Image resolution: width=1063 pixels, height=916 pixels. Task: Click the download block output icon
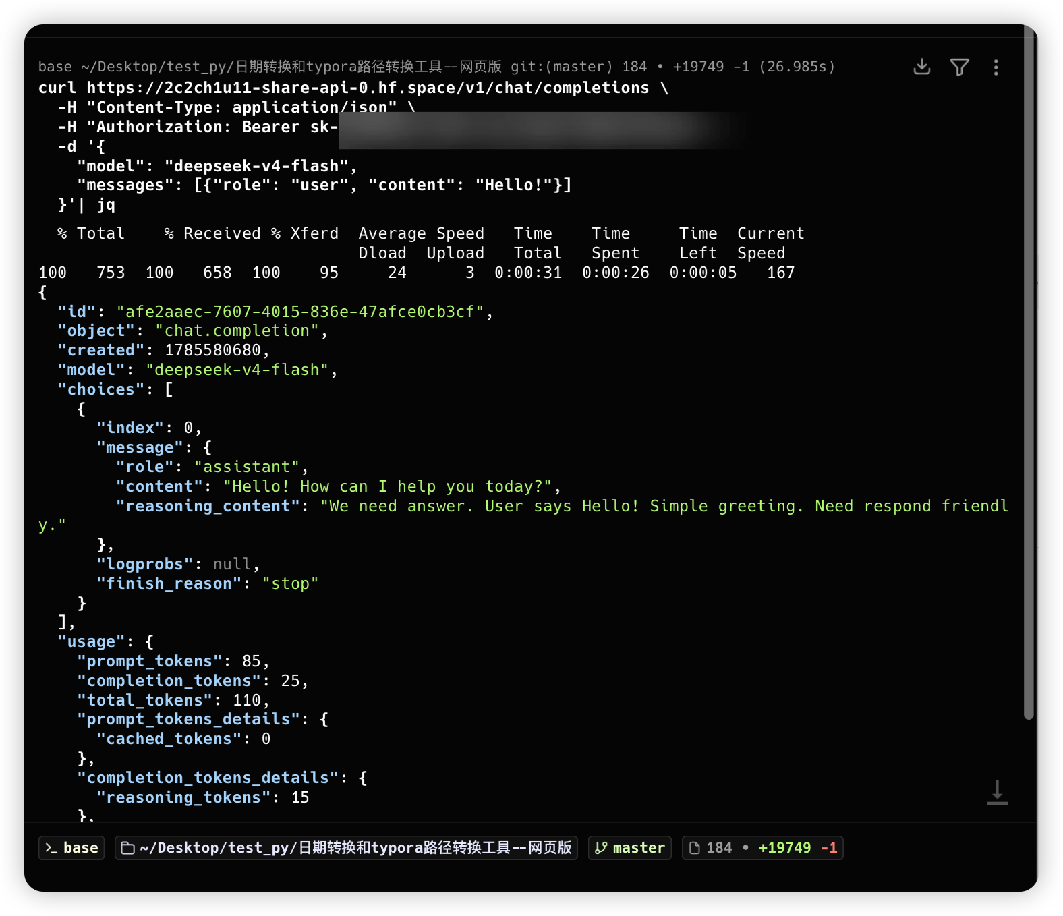click(x=921, y=67)
